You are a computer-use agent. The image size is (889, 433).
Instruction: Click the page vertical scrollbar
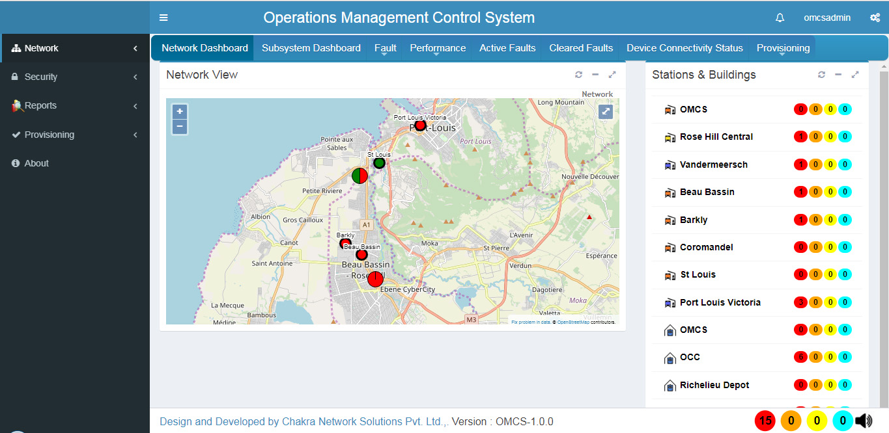(884, 234)
